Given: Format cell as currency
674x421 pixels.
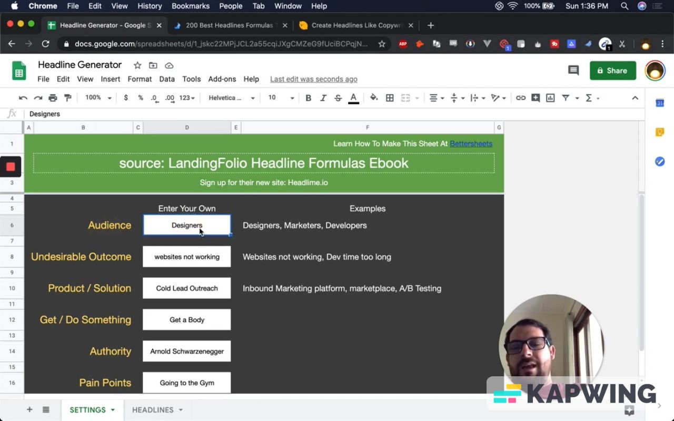Looking at the screenshot, I should (126, 98).
